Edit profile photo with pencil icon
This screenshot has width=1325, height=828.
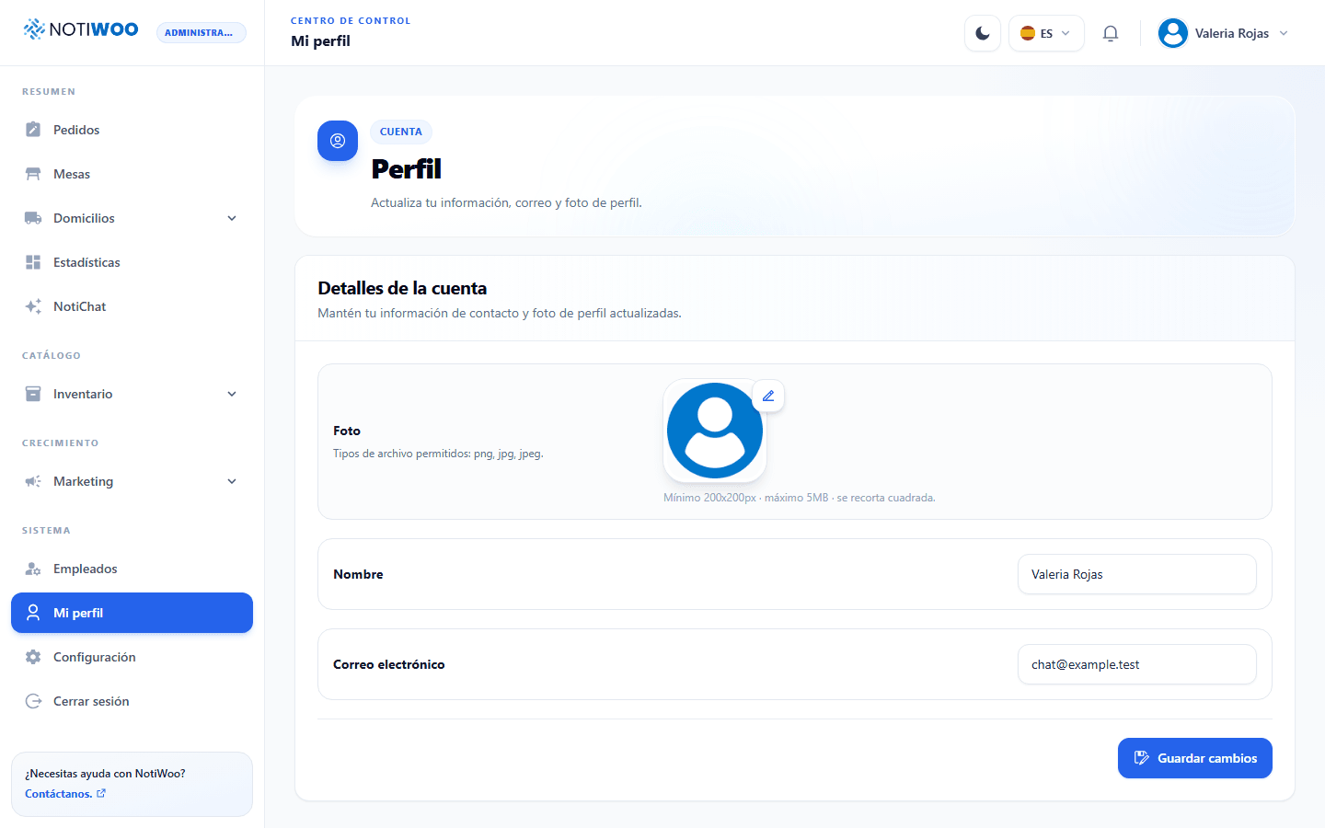coord(768,396)
